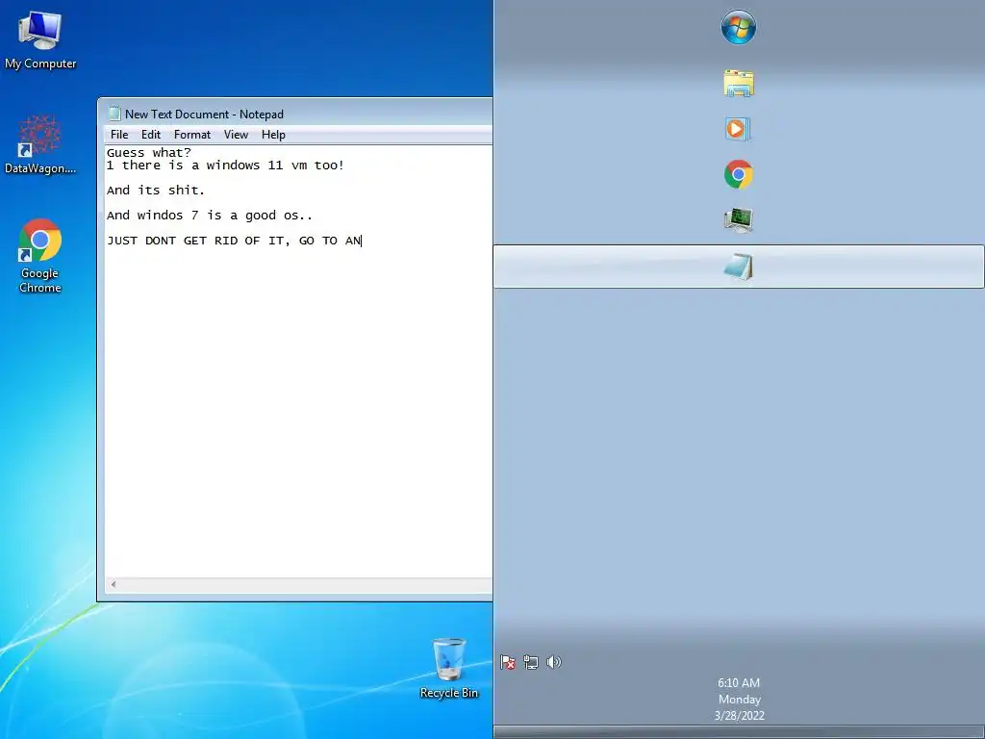985x739 pixels.
Task: Open the Windows Start orb
Action: [x=738, y=27]
